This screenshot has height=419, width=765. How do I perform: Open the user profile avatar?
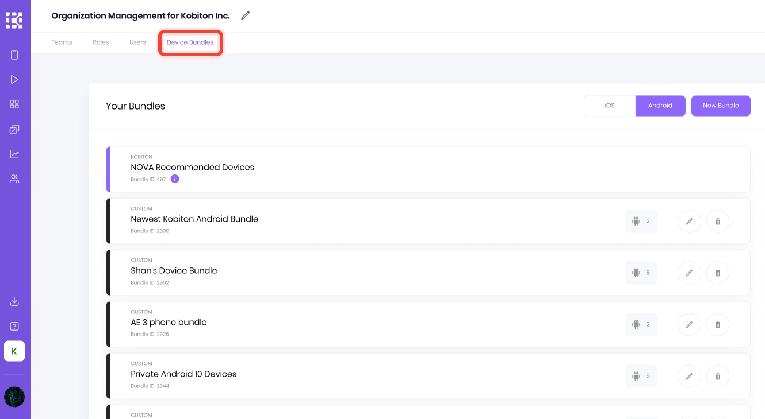pos(14,397)
